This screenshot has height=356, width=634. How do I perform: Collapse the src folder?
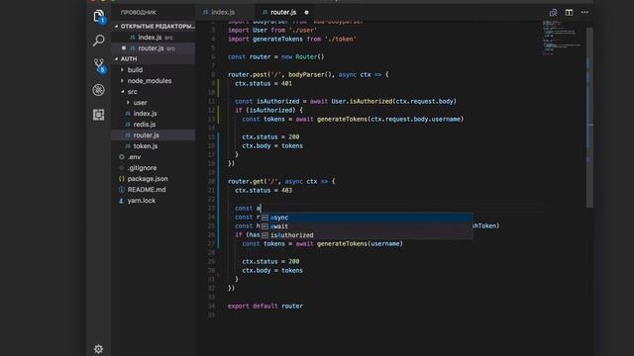pyautogui.click(x=154, y=92)
